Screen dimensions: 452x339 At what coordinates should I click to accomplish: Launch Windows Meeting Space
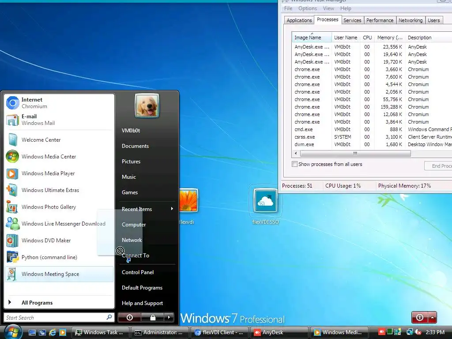click(x=59, y=274)
